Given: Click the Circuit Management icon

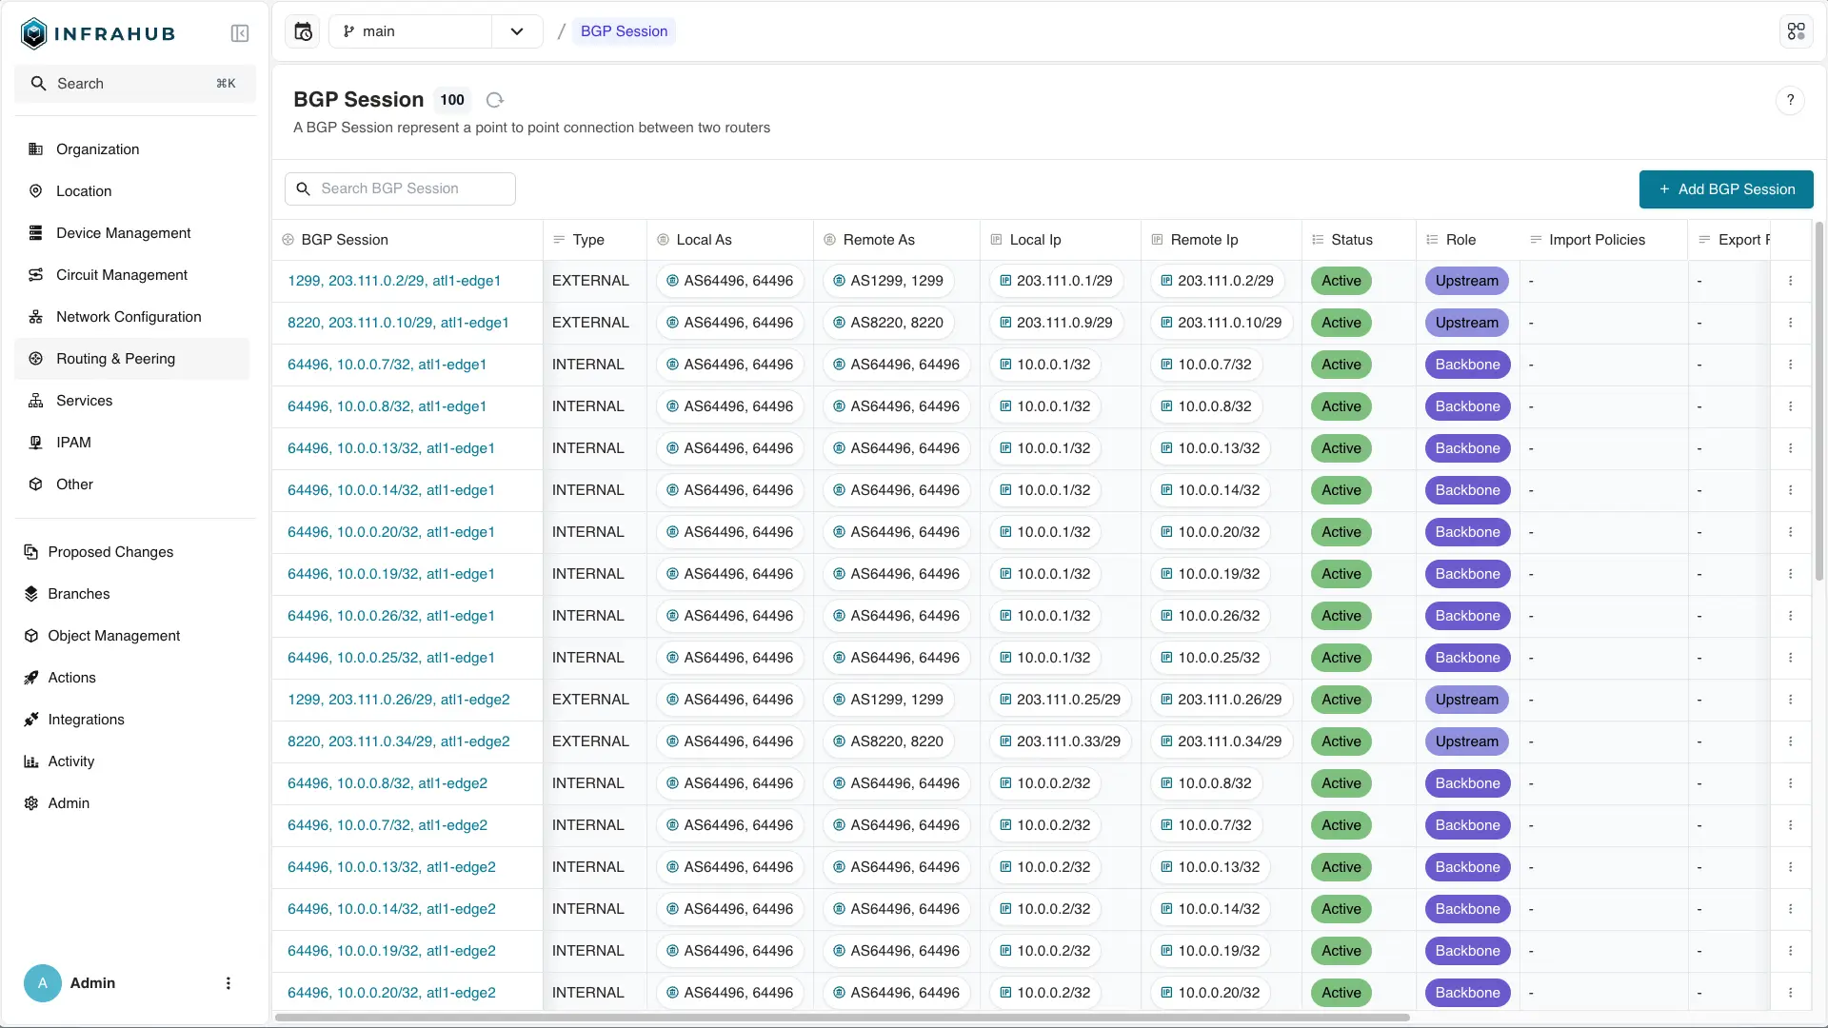Looking at the screenshot, I should tap(35, 275).
